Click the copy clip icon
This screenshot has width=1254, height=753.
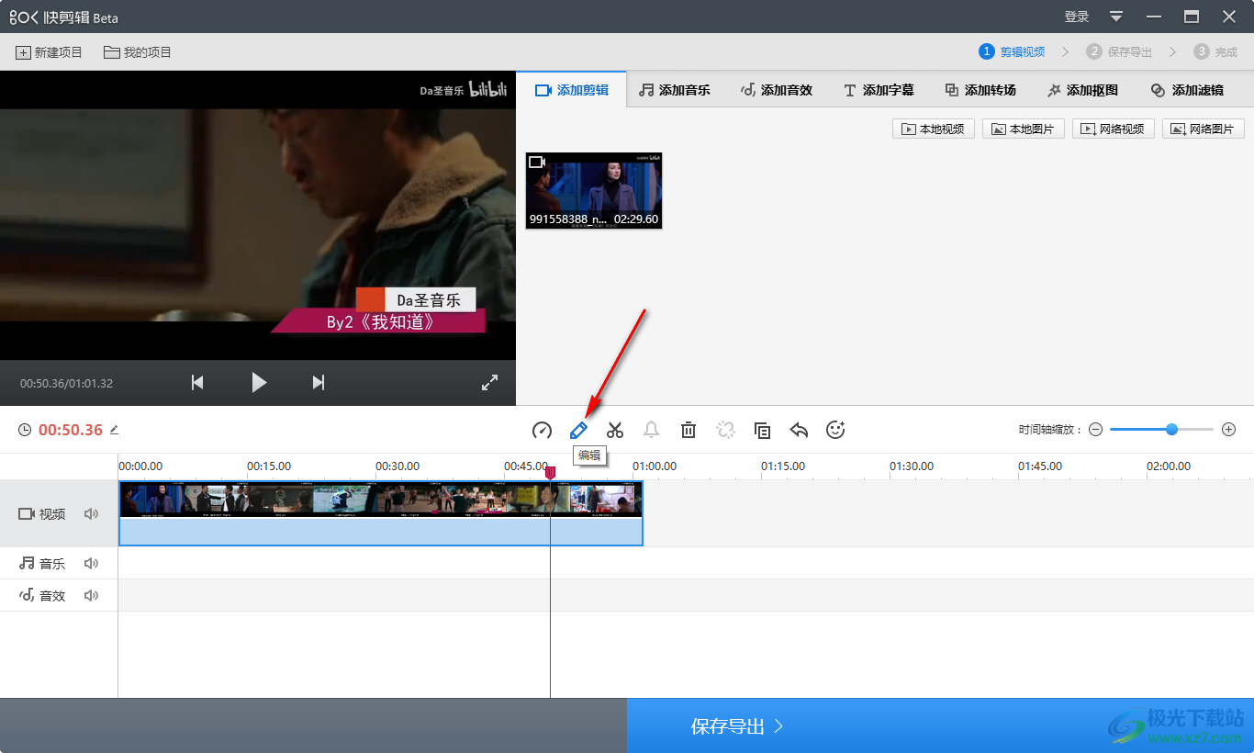762,430
